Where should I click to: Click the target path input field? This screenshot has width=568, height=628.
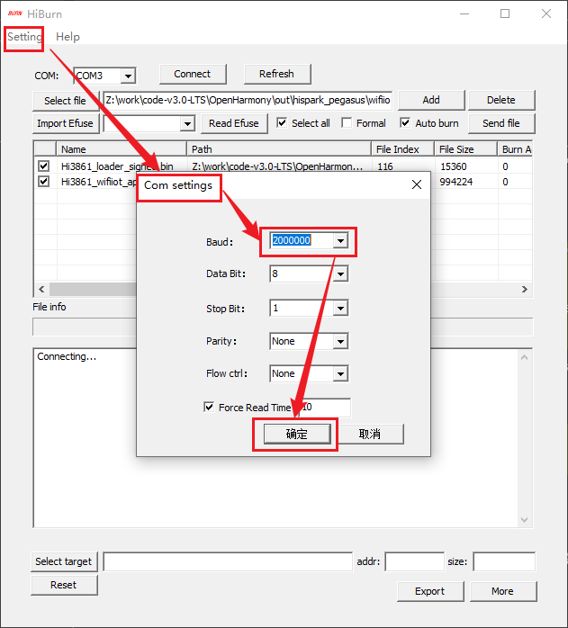click(x=228, y=561)
